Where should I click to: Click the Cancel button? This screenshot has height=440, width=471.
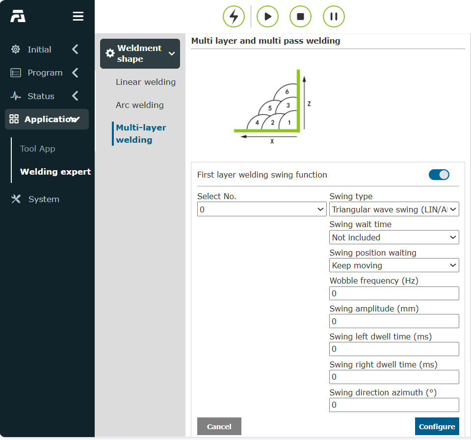[219, 426]
